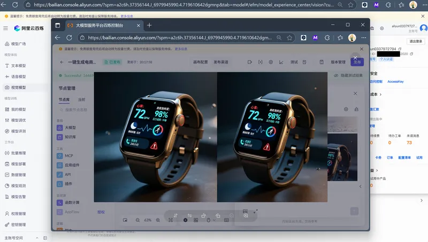Close the test result side panel
This screenshot has height=242, width=428.
pyautogui.click(x=355, y=93)
